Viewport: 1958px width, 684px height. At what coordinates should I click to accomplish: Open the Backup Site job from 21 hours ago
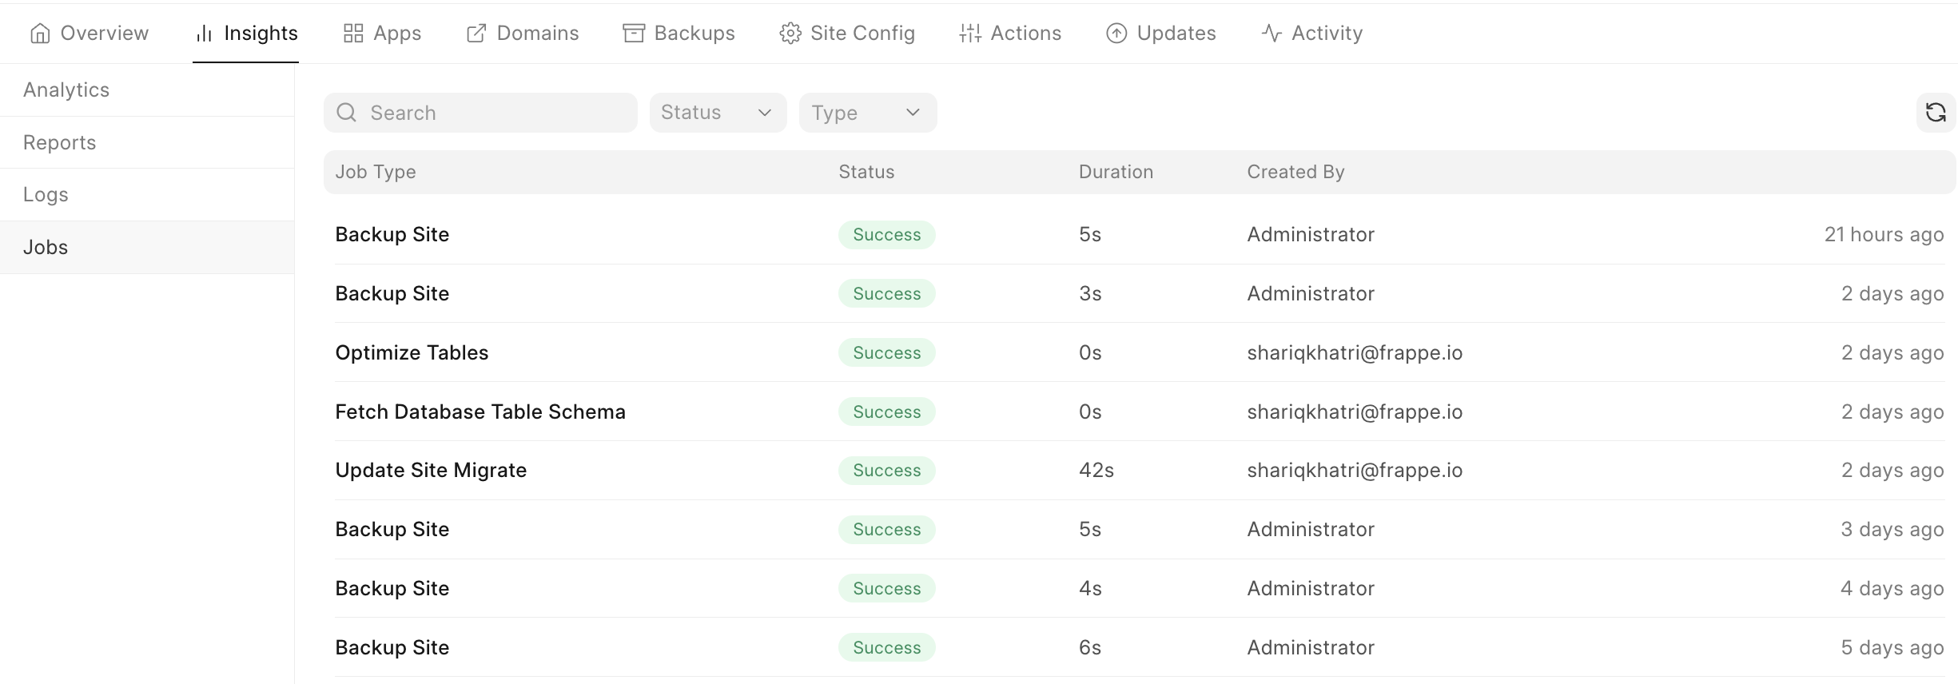click(x=392, y=235)
